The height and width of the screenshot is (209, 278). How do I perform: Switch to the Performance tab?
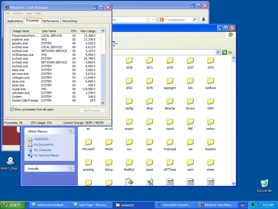(x=50, y=21)
